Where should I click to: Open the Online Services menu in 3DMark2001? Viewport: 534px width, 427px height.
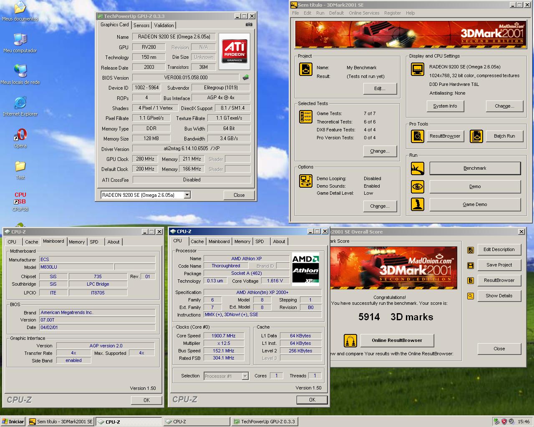(x=364, y=13)
